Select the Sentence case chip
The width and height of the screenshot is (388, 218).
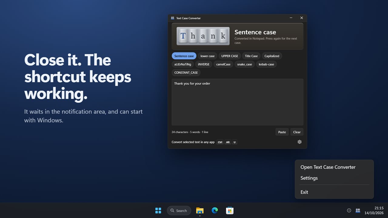(x=184, y=56)
